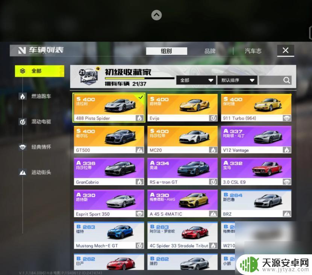The width and height of the screenshot is (312, 275).
Task: Select the Maserati MC20 card
Action: [x=182, y=140]
